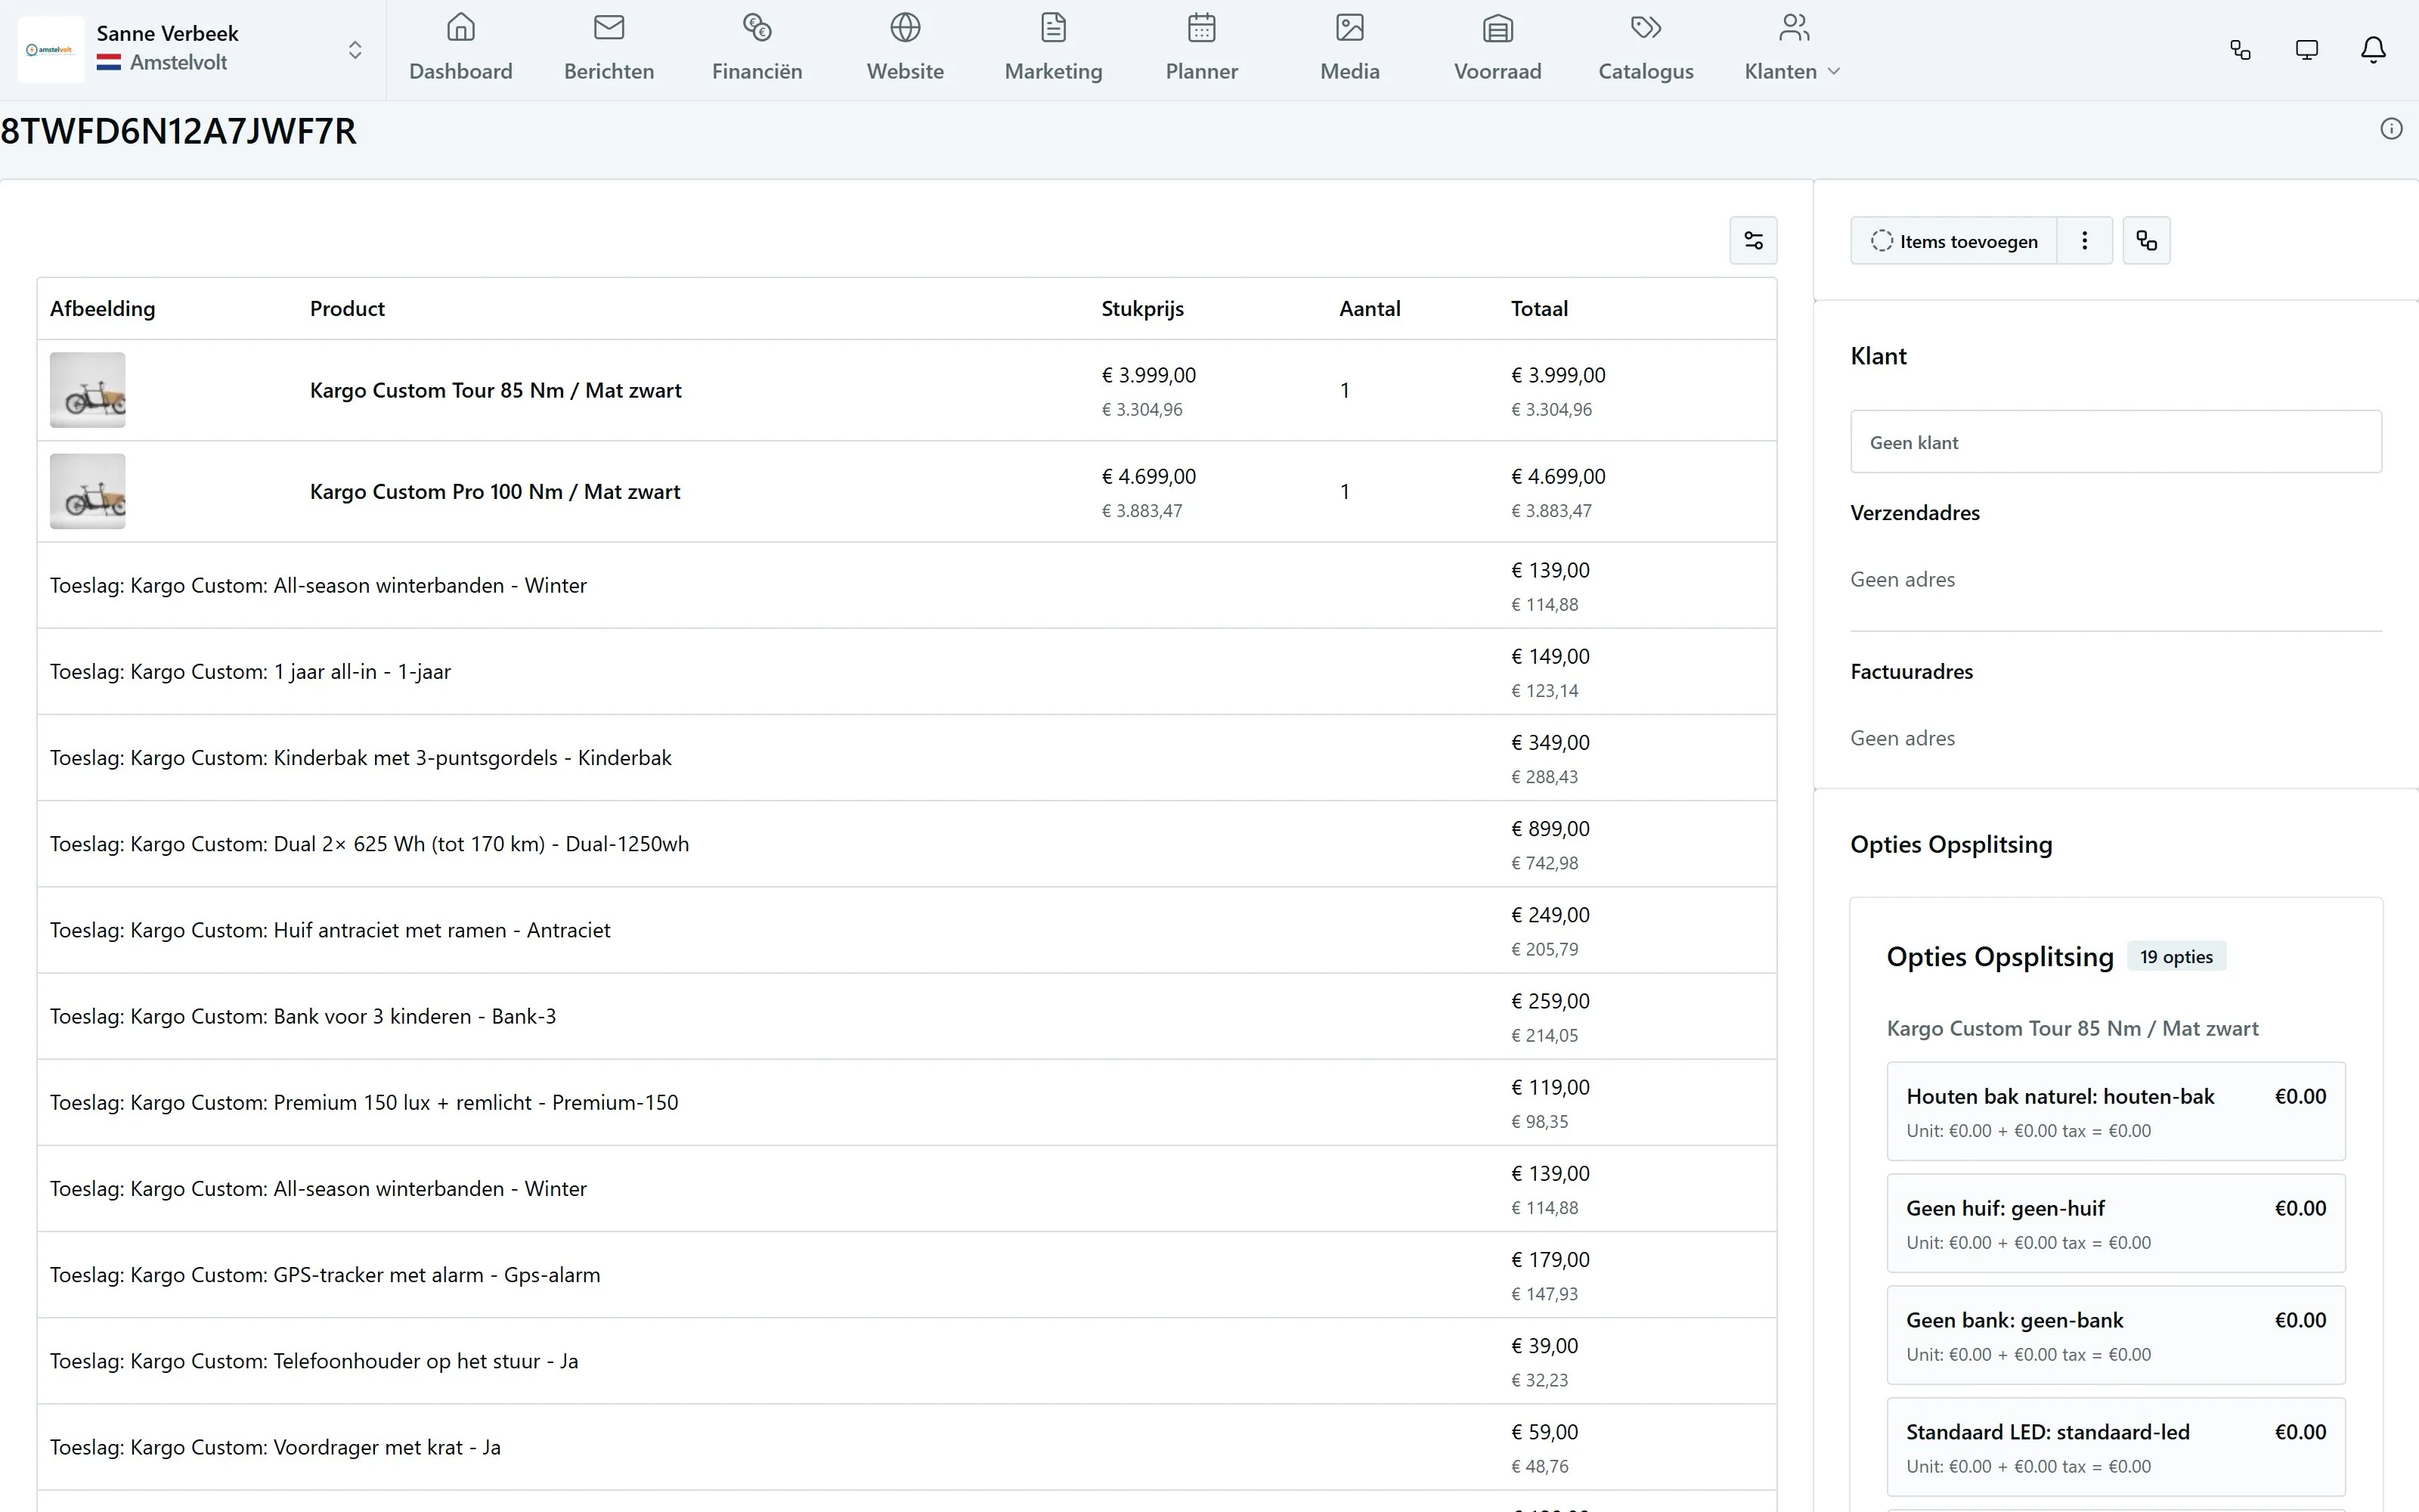The width and height of the screenshot is (2419, 1512).
Task: Open the Dashboard home icon
Action: [461, 27]
